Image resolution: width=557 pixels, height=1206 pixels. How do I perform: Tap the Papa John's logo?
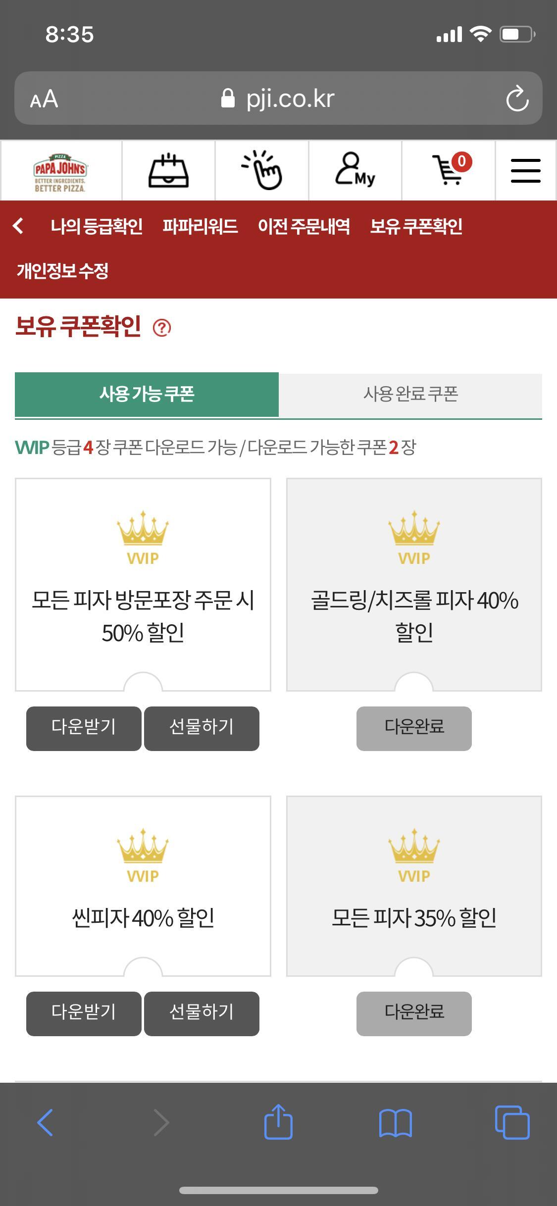click(x=60, y=171)
